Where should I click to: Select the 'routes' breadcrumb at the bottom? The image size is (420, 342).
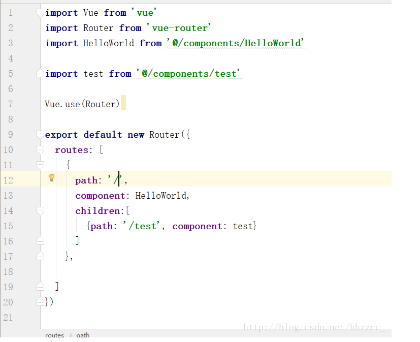(x=55, y=335)
